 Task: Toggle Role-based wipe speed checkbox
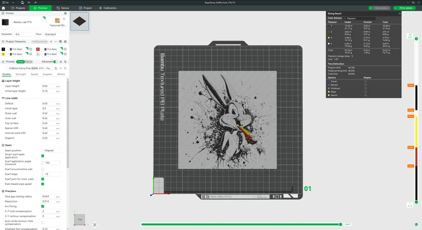click(43, 184)
